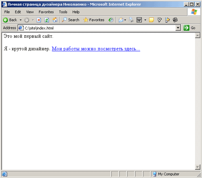Click the address field with C:\site\index.html
The width and height of the screenshot is (202, 178).
(x=97, y=28)
